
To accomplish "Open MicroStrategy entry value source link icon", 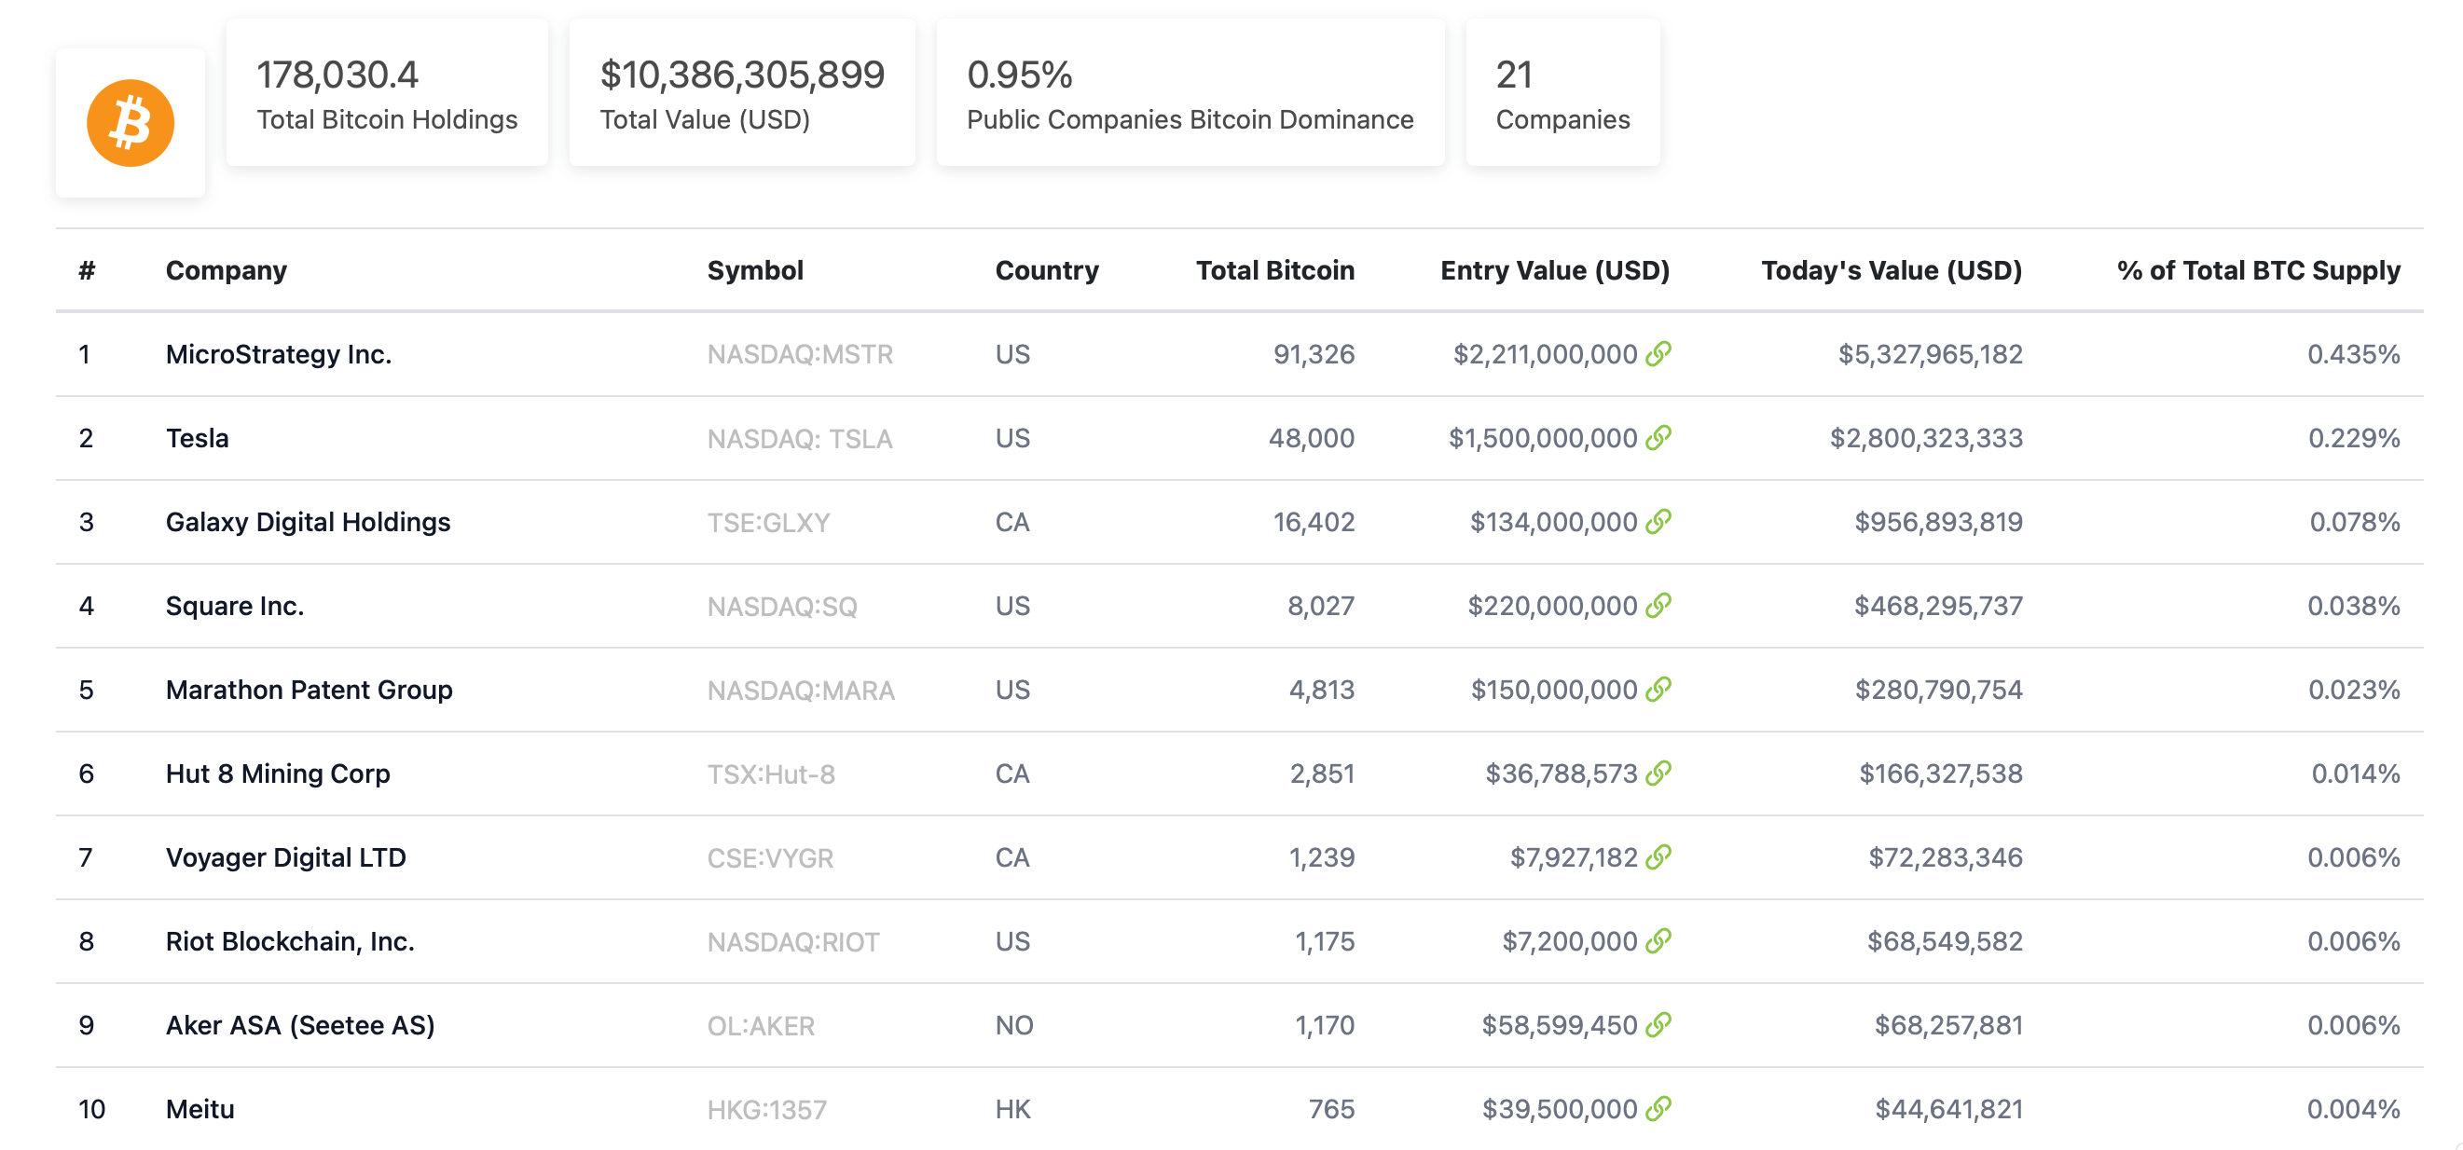I will pos(1658,354).
